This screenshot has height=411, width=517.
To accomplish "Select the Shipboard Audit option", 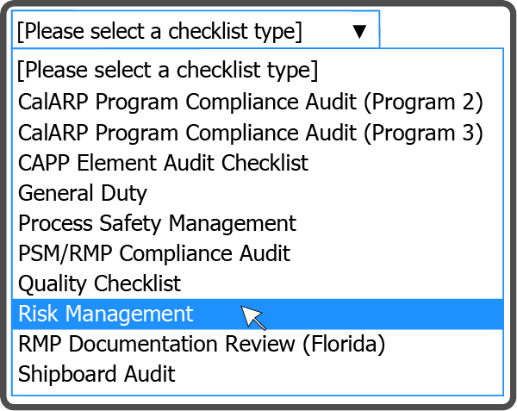I will click(97, 374).
